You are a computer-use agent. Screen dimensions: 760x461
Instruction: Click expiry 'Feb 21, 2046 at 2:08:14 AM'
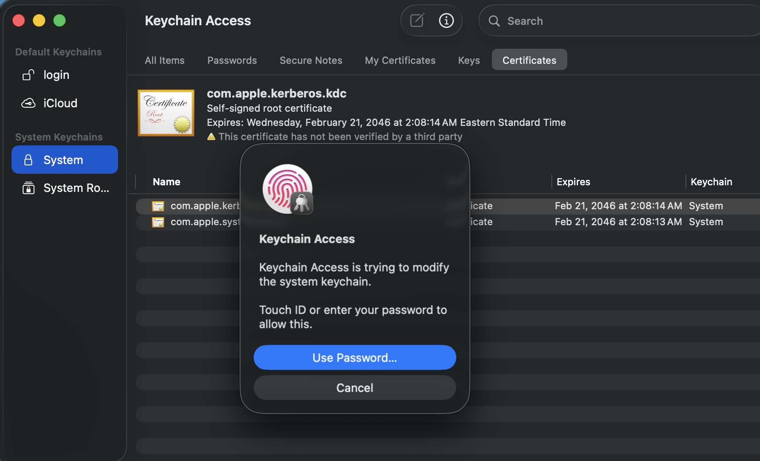click(x=618, y=206)
